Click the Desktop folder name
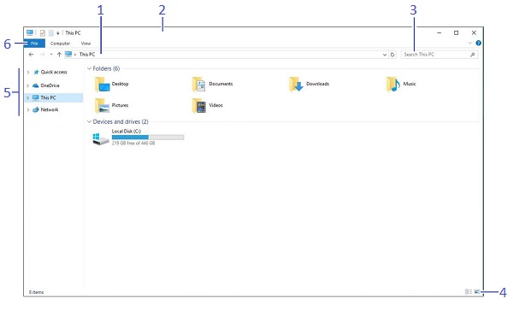The width and height of the screenshot is (513, 316). 120,84
